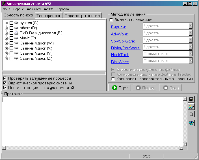199x160 pixels.
Task: Open the Вирусы action dropdown
Action: (191, 26)
